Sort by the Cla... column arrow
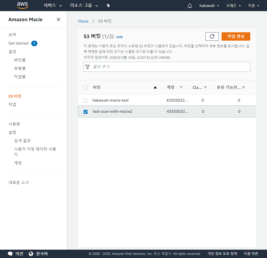This screenshot has width=267, height=258. pyautogui.click(x=205, y=87)
